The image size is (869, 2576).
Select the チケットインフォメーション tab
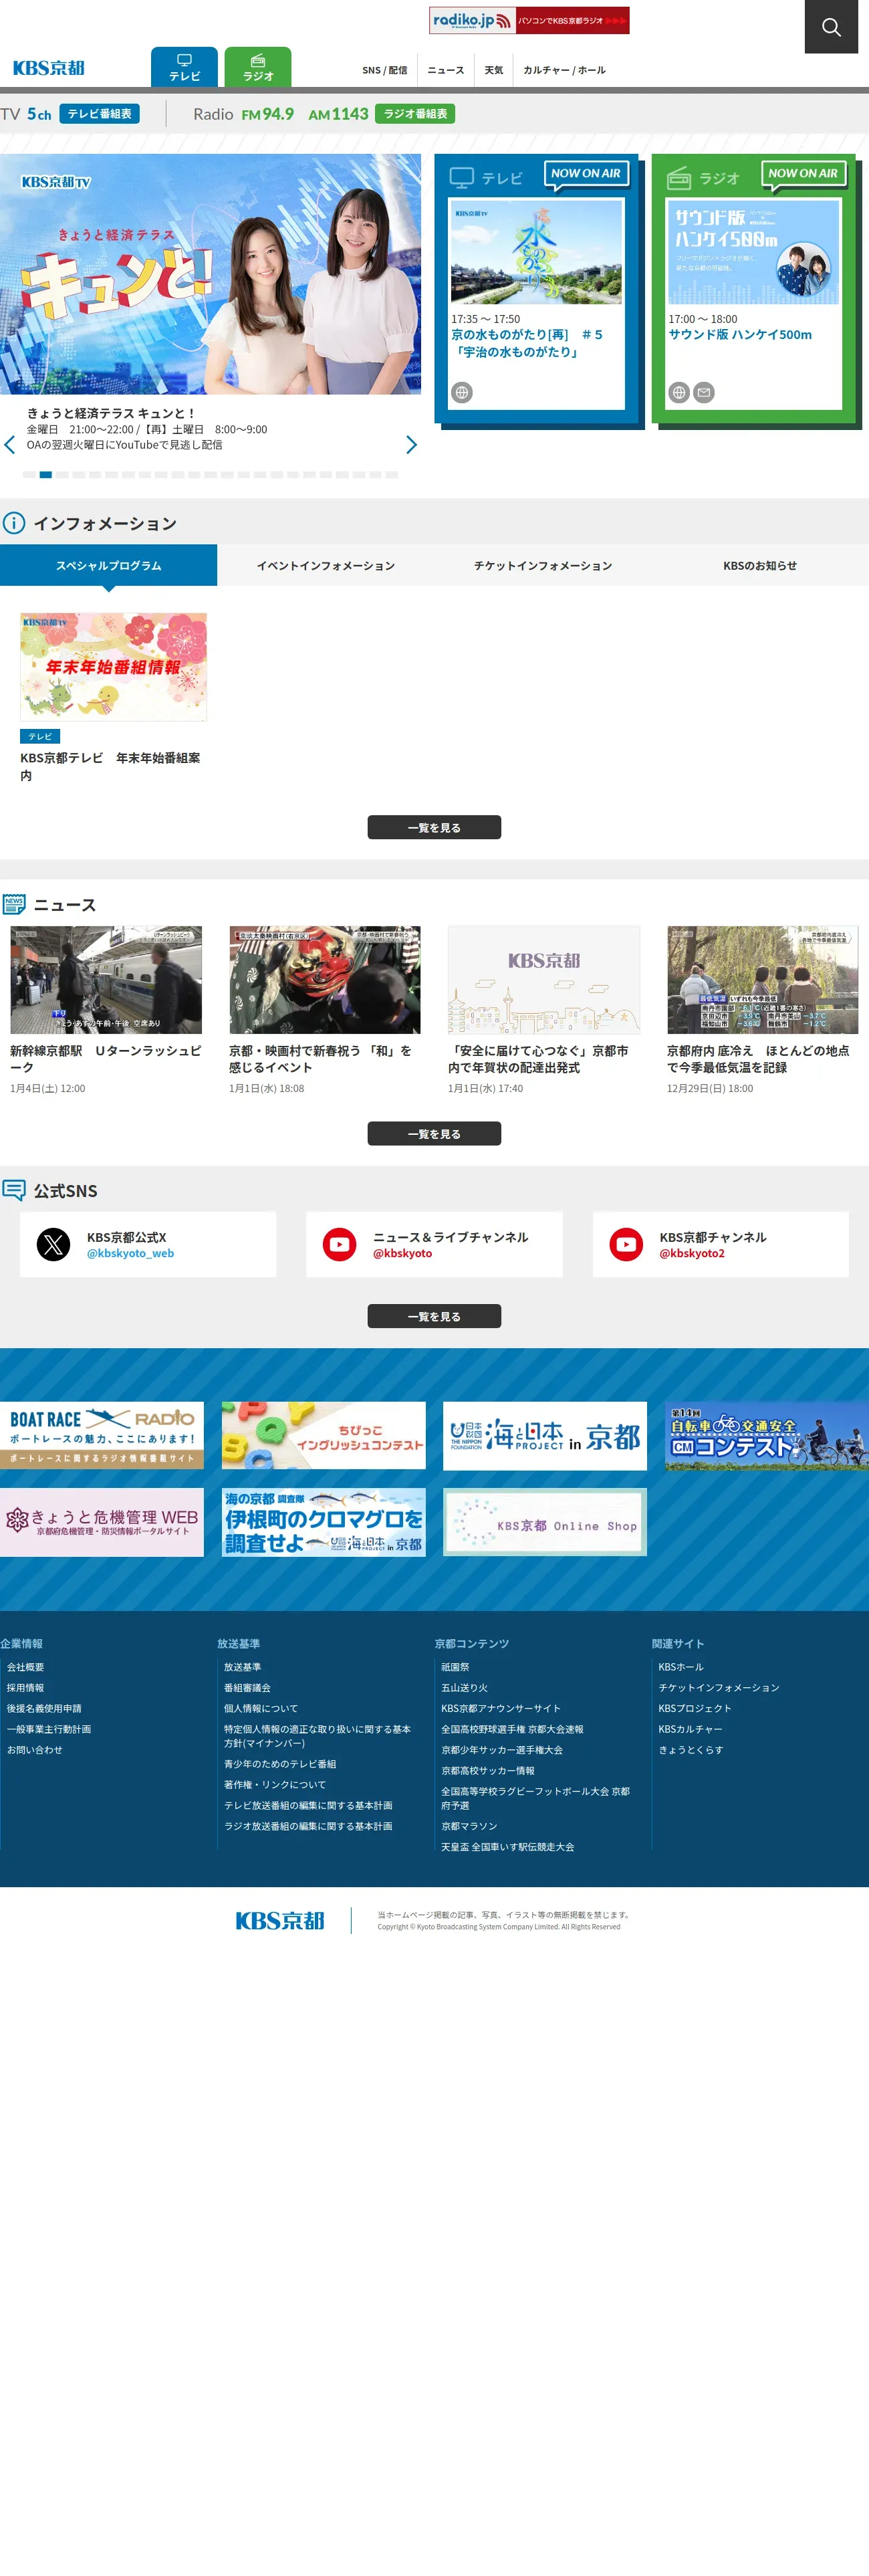pos(543,565)
